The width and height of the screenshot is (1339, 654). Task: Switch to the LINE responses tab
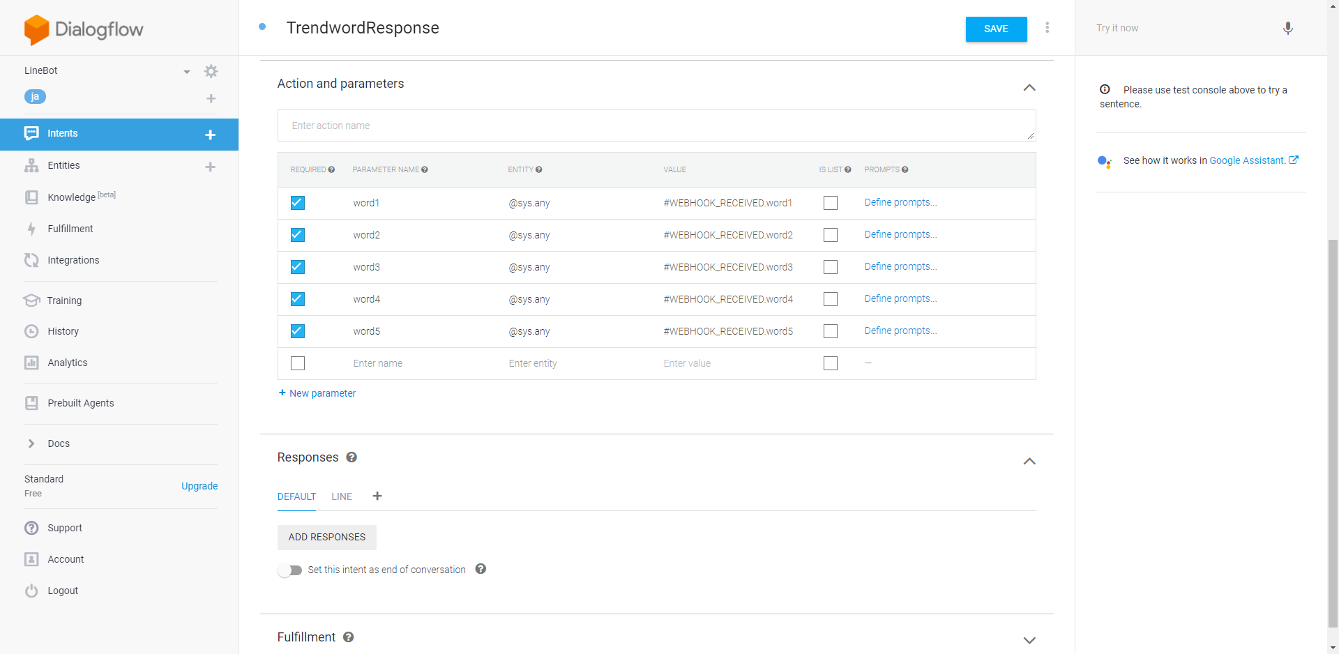tap(341, 496)
